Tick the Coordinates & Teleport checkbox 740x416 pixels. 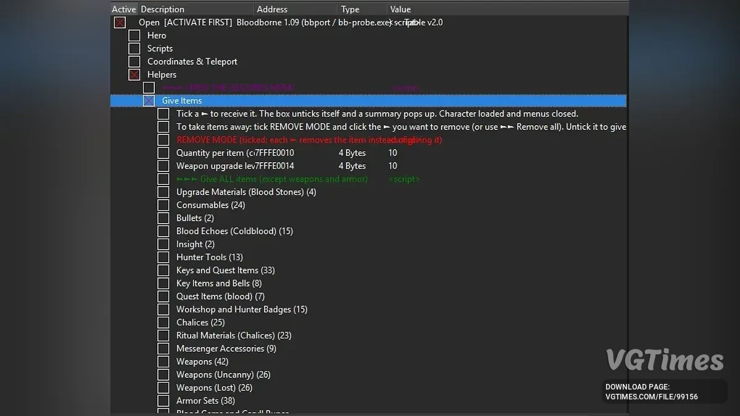[134, 62]
